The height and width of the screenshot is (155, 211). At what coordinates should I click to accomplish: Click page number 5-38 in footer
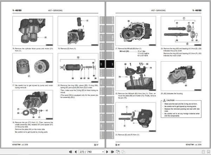click(x=117, y=145)
